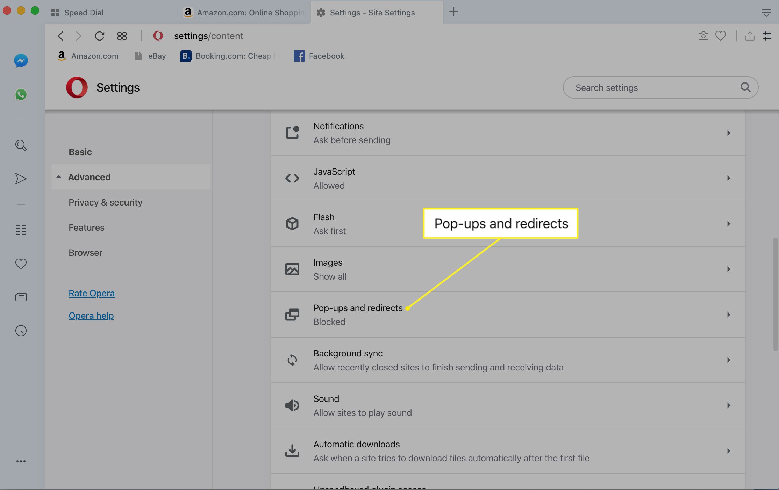This screenshot has height=490, width=779.
Task: Select the Privacy & security section
Action: click(x=105, y=202)
